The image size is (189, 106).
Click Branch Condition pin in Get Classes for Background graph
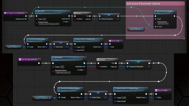coord(75,19)
